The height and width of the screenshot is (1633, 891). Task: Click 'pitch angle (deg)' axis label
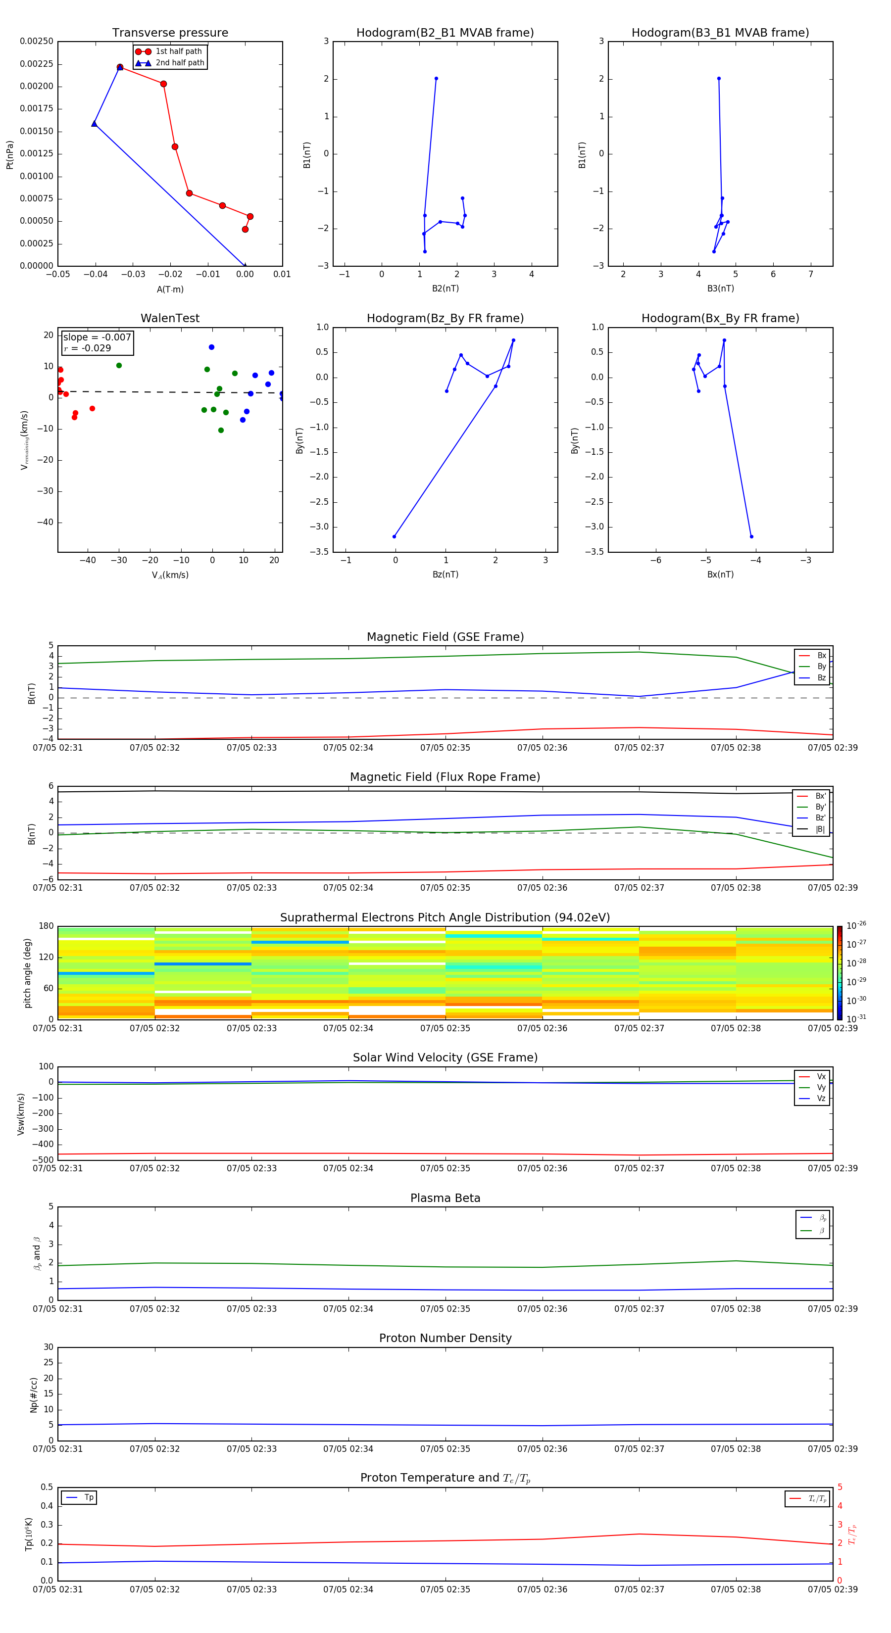pos(27,972)
